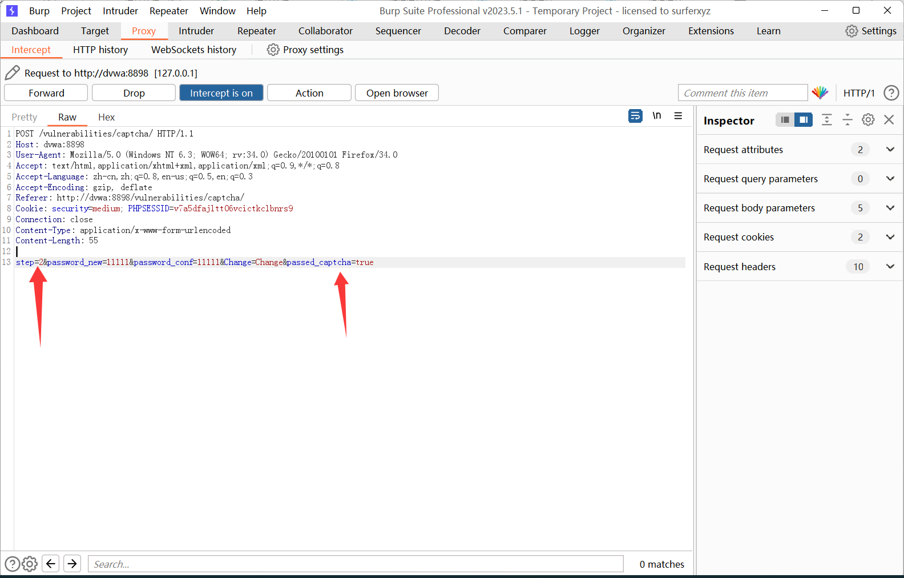Toggle non-printable characters \n display

[657, 116]
